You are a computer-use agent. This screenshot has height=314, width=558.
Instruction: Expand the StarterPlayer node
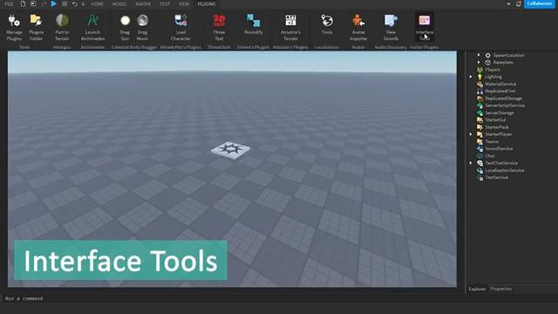[x=471, y=134]
